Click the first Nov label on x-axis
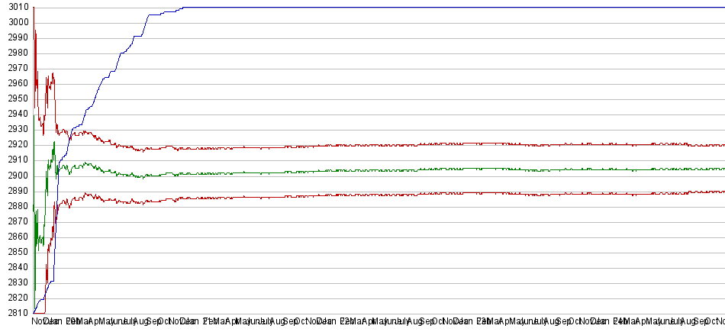The width and height of the screenshot is (725, 332). click(39, 322)
